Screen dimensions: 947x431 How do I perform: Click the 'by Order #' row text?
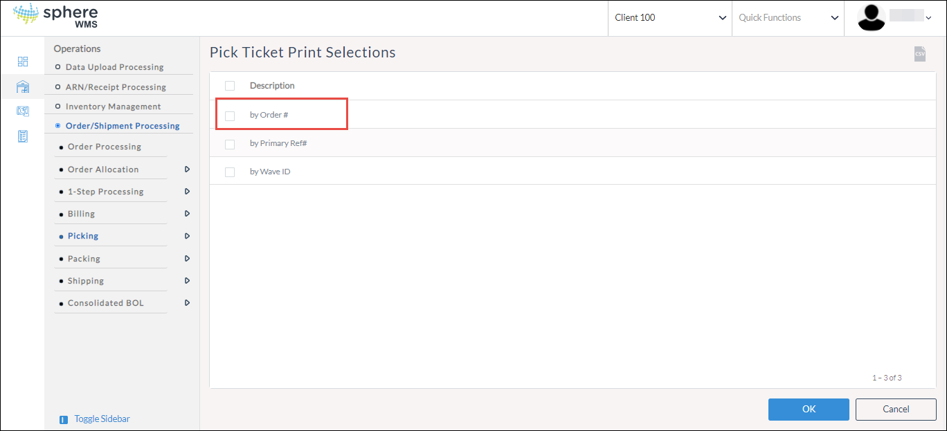point(269,115)
